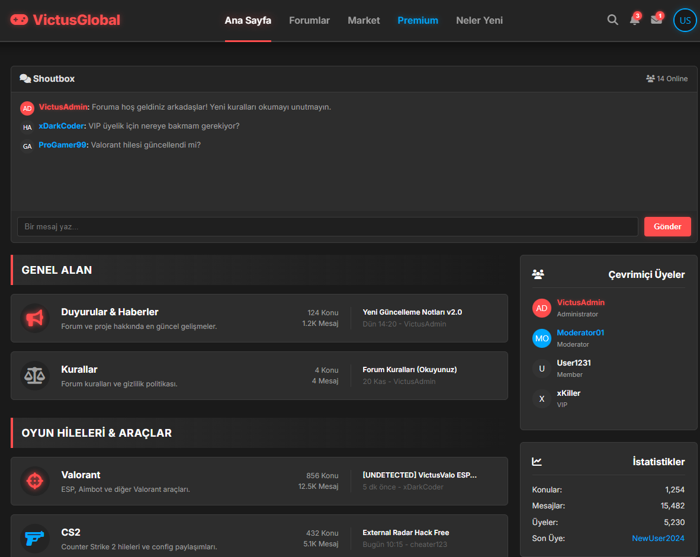The width and height of the screenshot is (700, 557).
Task: Click '4 Konu' in Kurallar row
Action: point(326,370)
